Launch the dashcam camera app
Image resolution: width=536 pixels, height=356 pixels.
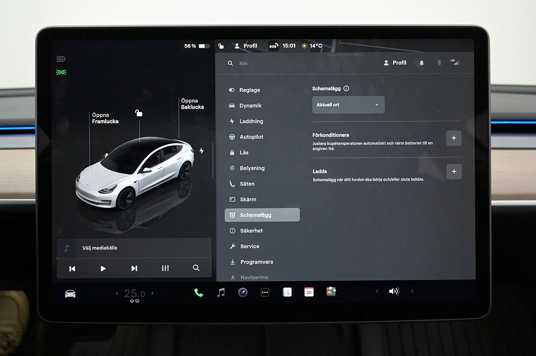pyautogui.click(x=243, y=292)
